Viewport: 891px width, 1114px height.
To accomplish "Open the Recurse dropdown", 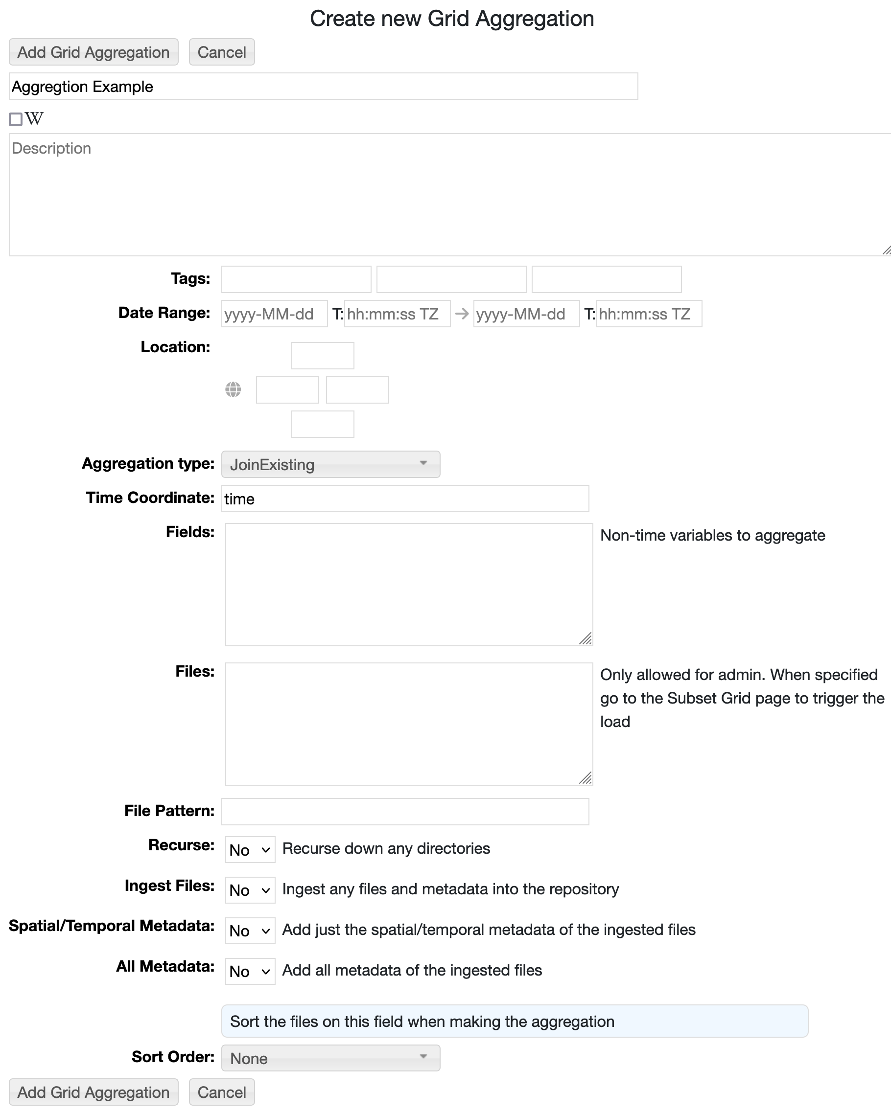I will 250,850.
